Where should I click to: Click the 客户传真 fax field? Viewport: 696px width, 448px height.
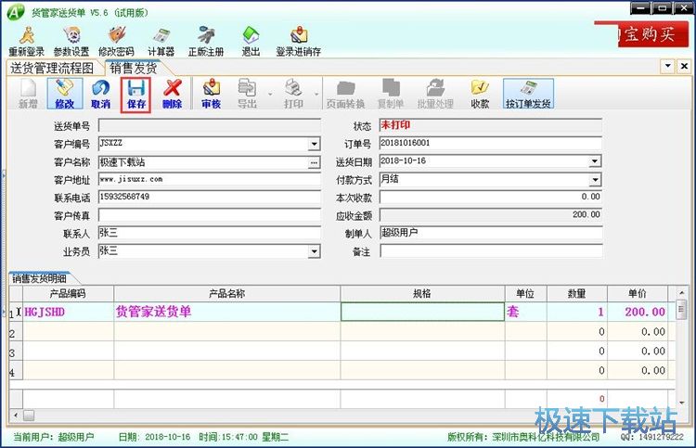coord(209,215)
